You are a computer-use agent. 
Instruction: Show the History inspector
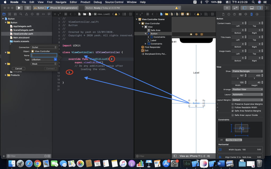click(x=229, y=14)
